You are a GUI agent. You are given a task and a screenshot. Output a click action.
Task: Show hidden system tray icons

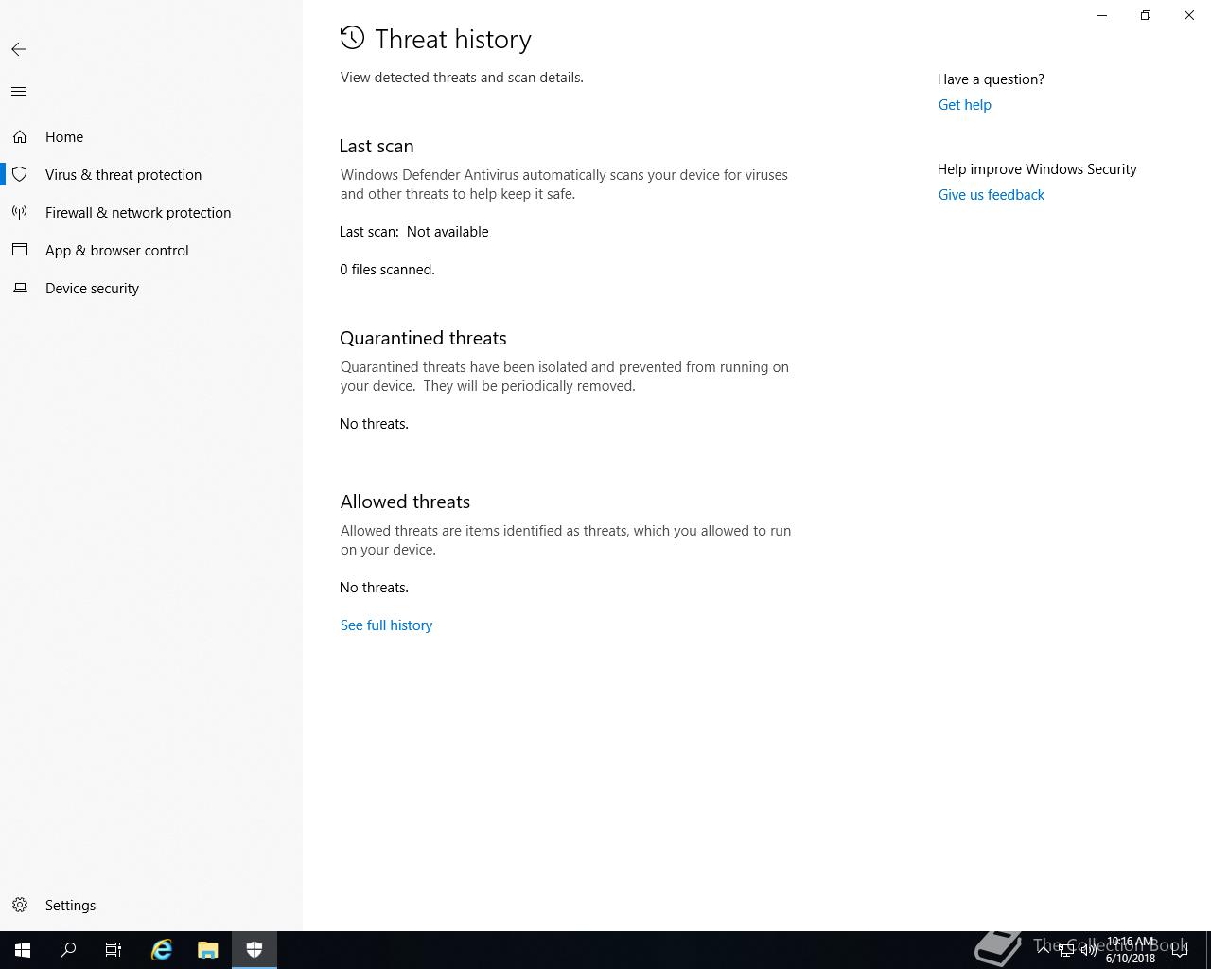coord(1044,950)
